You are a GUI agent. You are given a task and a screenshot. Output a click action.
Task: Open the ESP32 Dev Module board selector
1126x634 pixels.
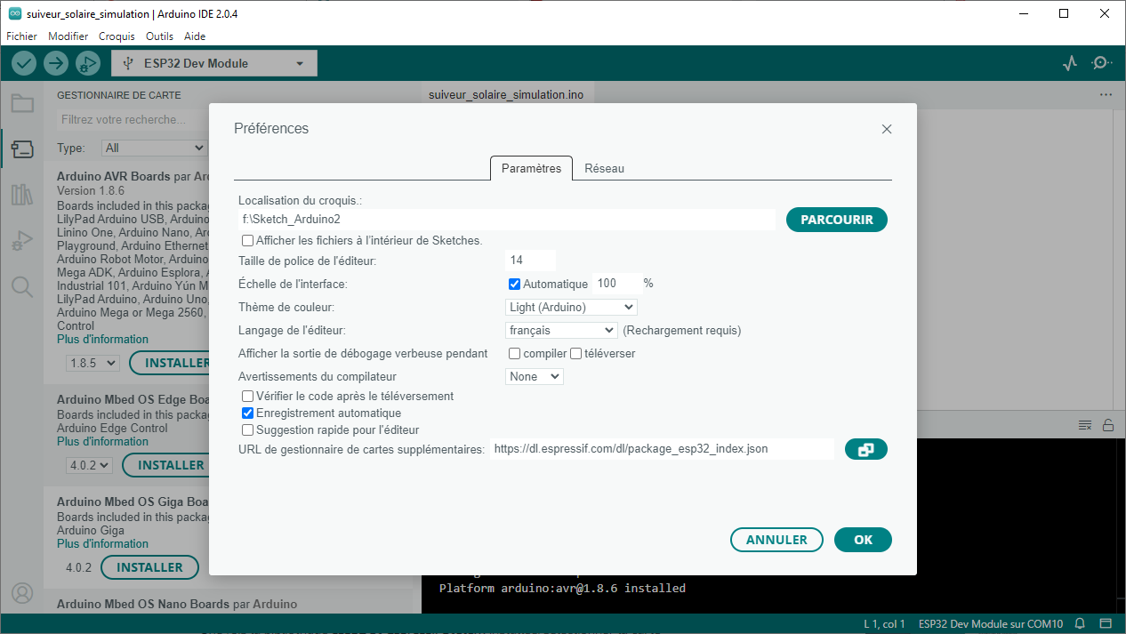pos(214,63)
